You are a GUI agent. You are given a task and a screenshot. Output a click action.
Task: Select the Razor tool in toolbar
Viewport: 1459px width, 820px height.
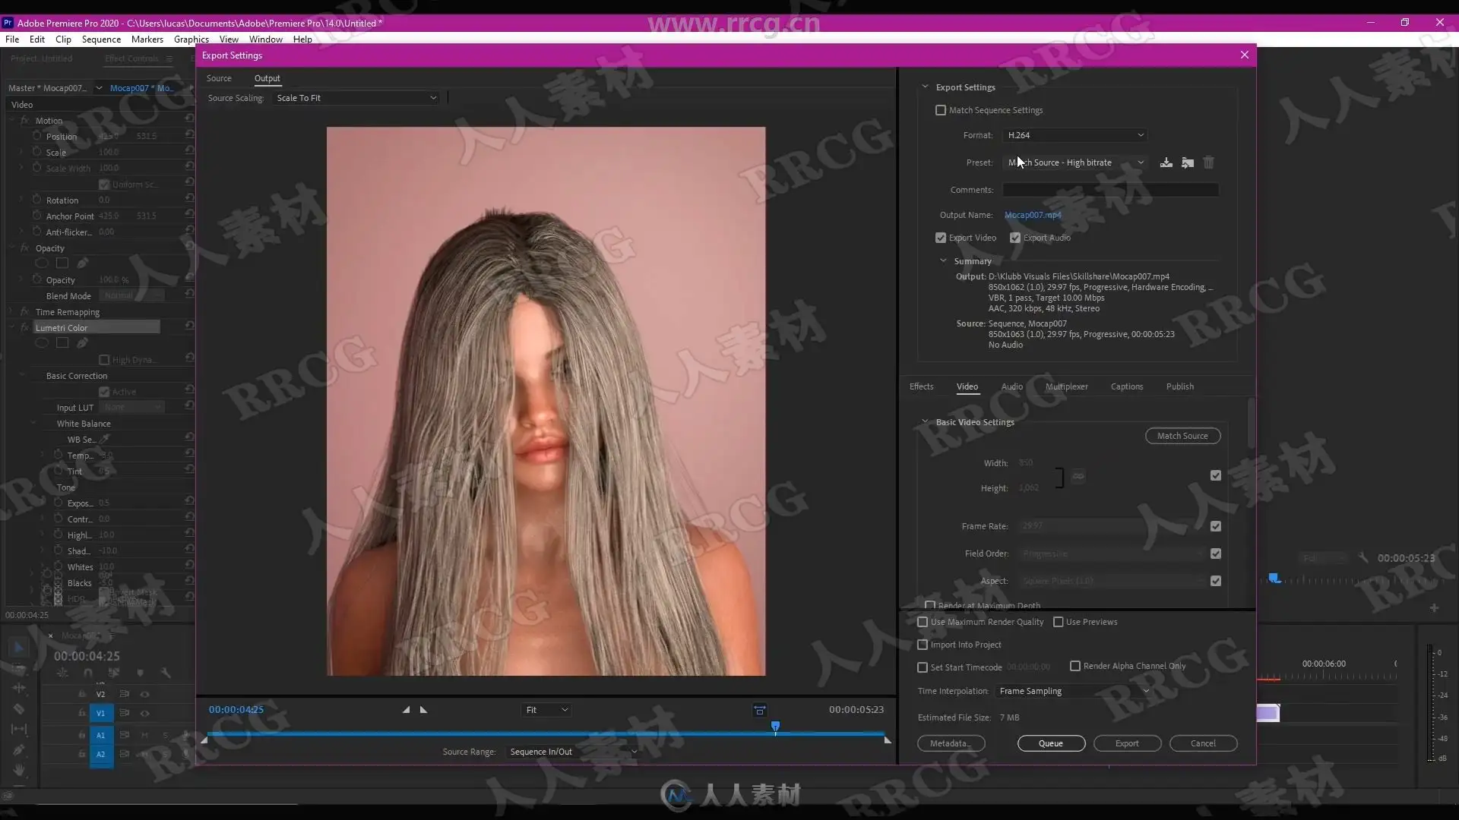pyautogui.click(x=19, y=708)
